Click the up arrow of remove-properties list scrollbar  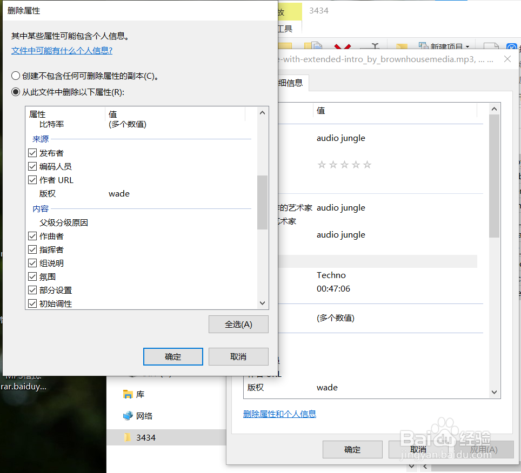[262, 113]
